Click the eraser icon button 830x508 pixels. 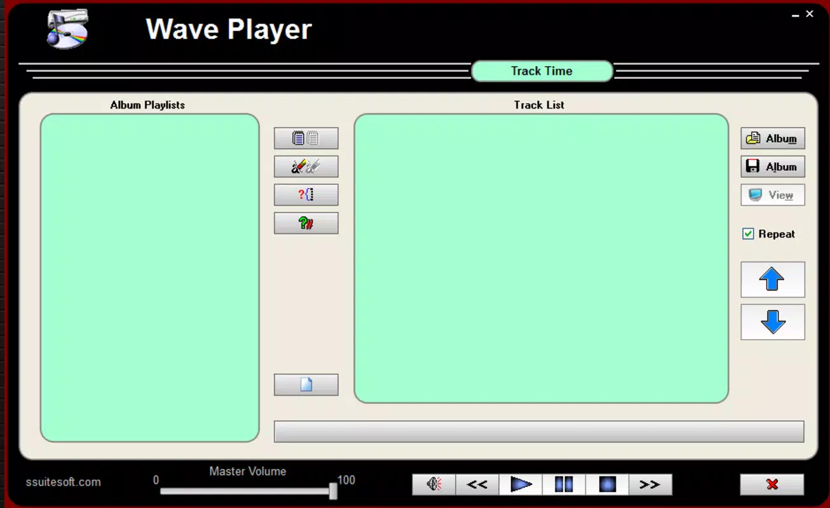[306, 167]
